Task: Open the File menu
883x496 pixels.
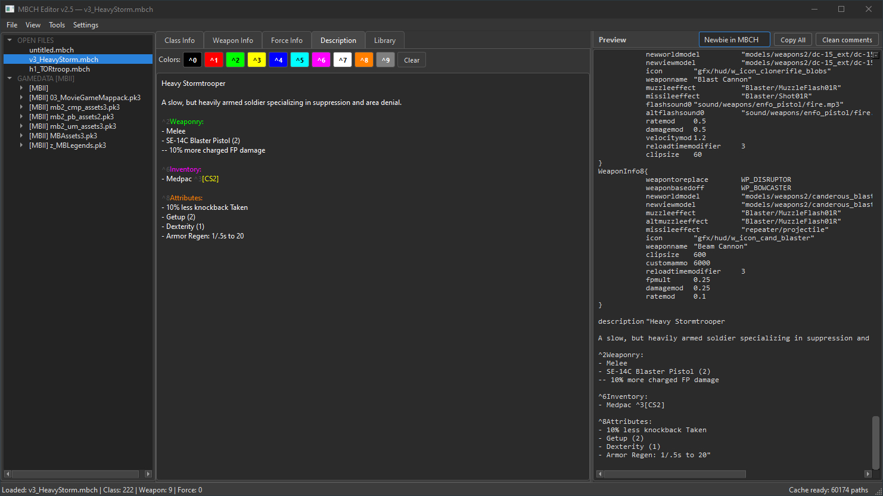Action: [12, 25]
